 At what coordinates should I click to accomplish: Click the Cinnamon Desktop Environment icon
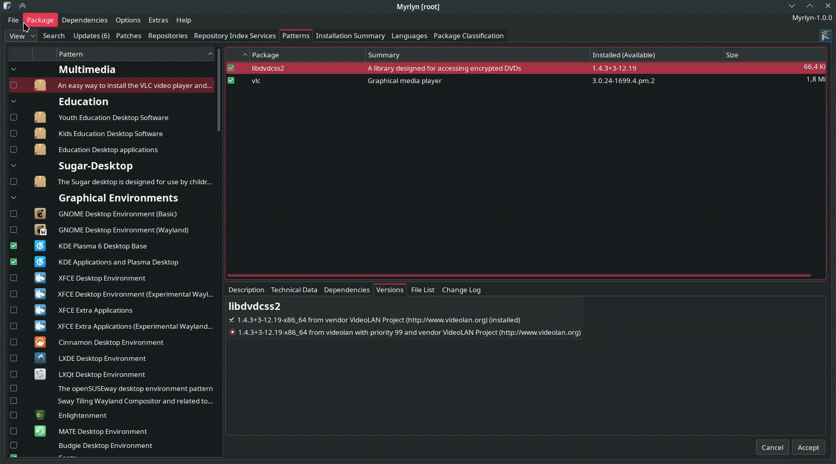tap(40, 342)
